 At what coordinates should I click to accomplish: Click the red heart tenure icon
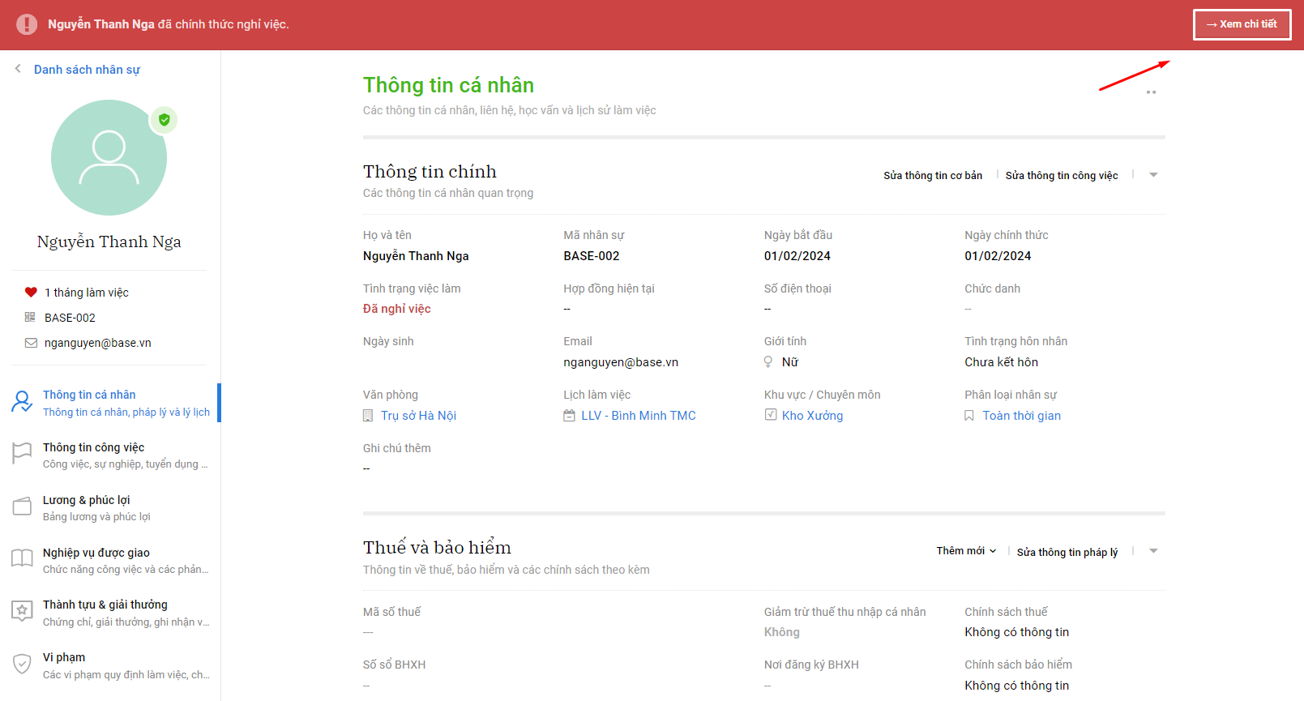(31, 293)
